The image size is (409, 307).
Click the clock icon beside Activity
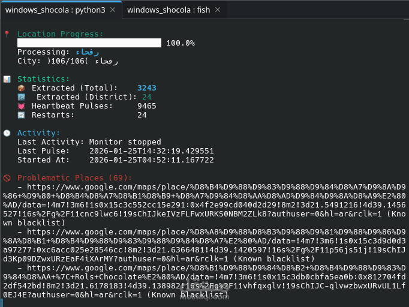pos(7,133)
